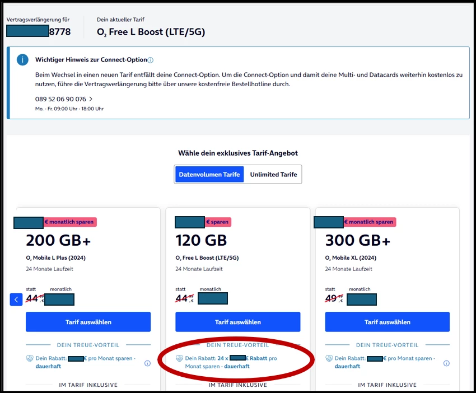Click heart icon in the 120 GB card

coord(179,358)
